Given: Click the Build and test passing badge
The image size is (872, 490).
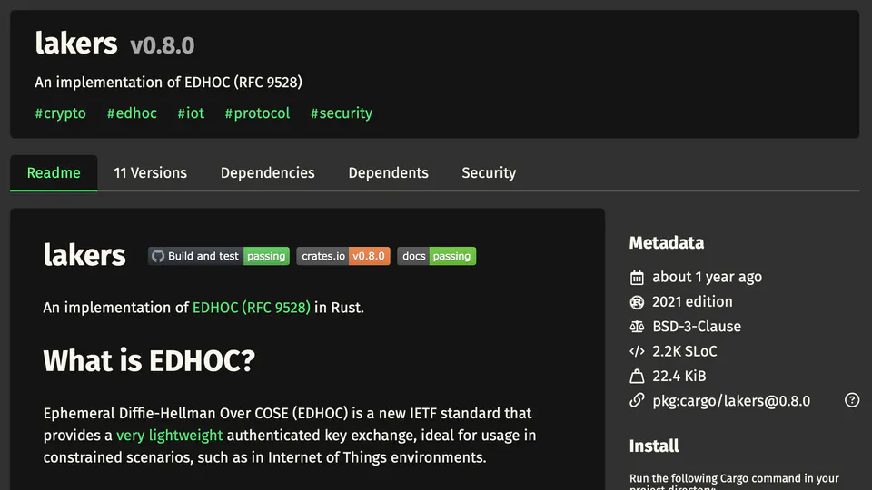Looking at the screenshot, I should pos(219,256).
